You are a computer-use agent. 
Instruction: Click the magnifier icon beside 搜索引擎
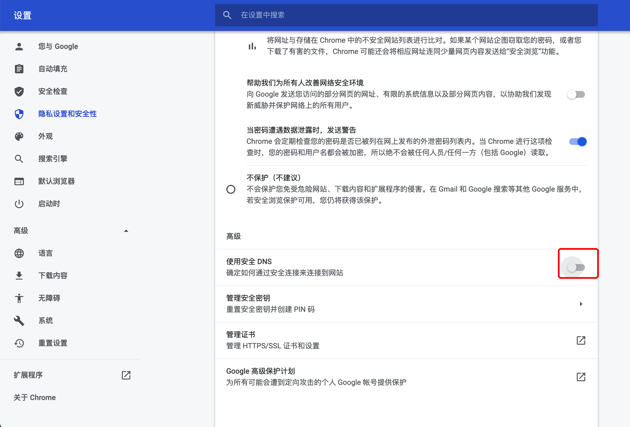tap(19, 159)
